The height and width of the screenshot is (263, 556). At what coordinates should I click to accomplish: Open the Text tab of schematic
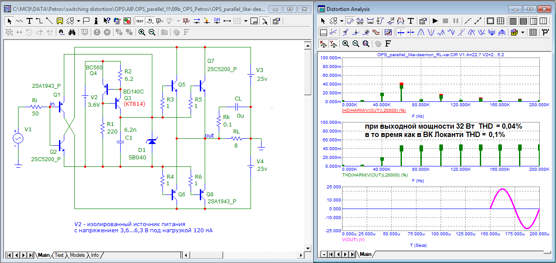[59, 255]
